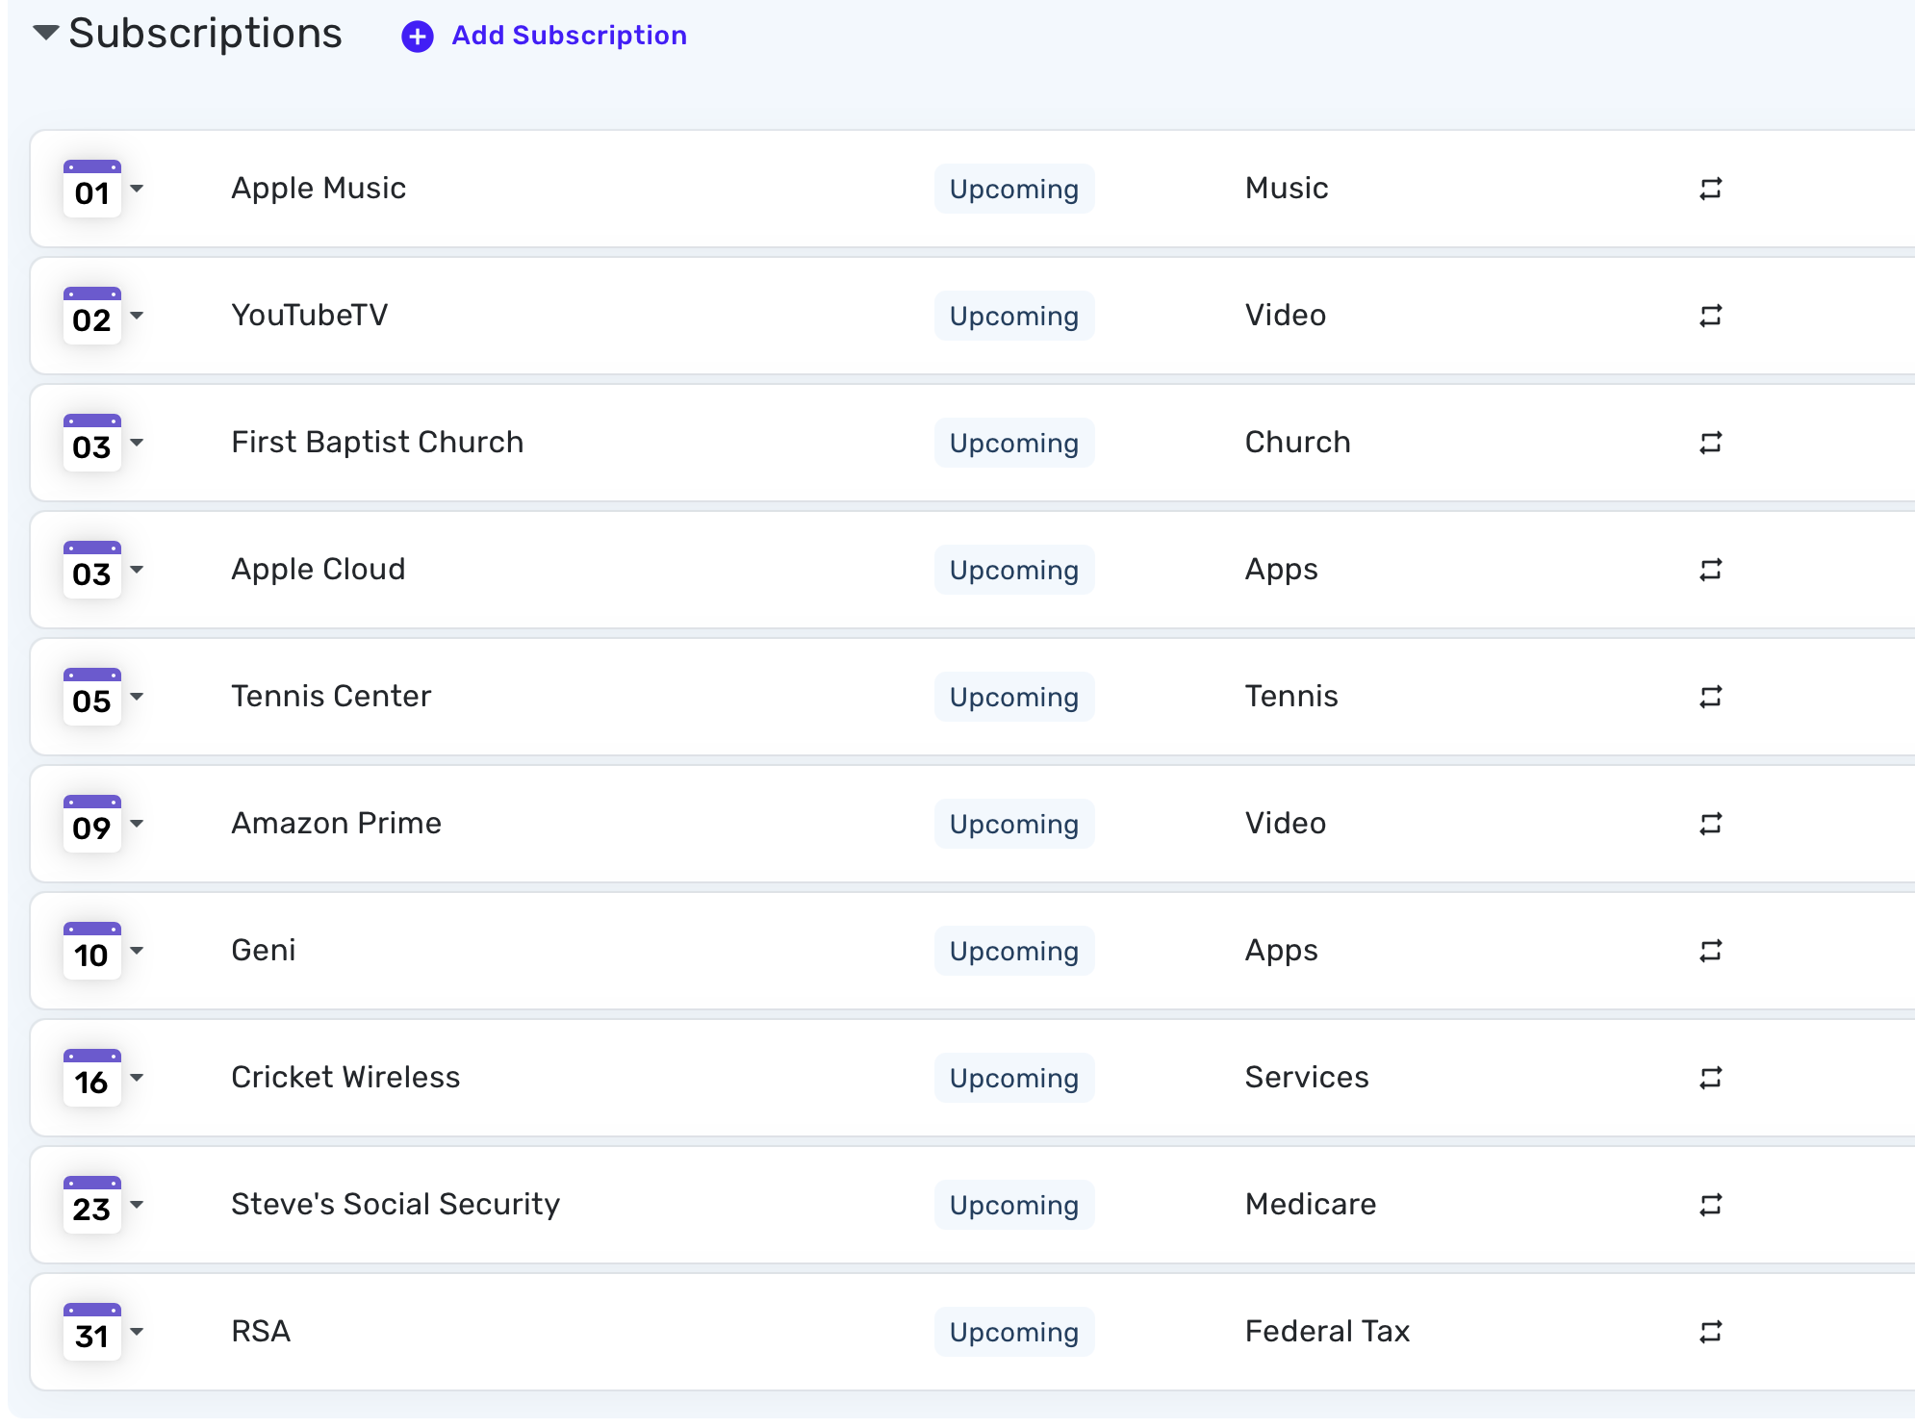Click the recurring icon for Cricket Wireless
The width and height of the screenshot is (1915, 1428).
[x=1710, y=1078]
